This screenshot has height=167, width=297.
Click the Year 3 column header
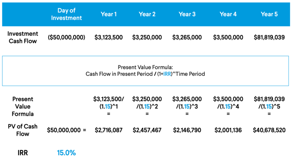coord(187,14)
